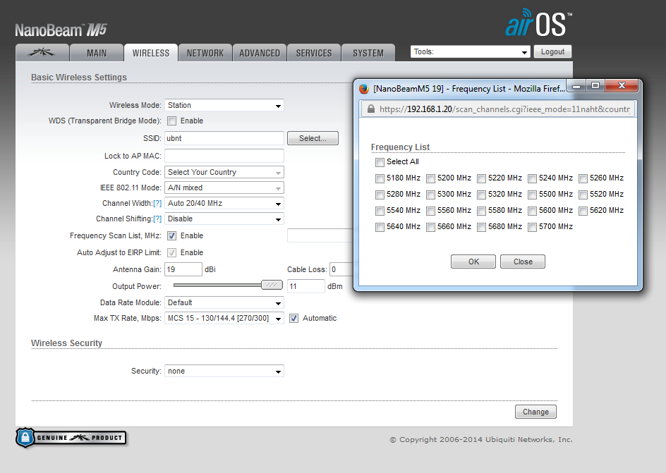
Task: Check the 5680 MHz frequency
Action: tap(481, 227)
